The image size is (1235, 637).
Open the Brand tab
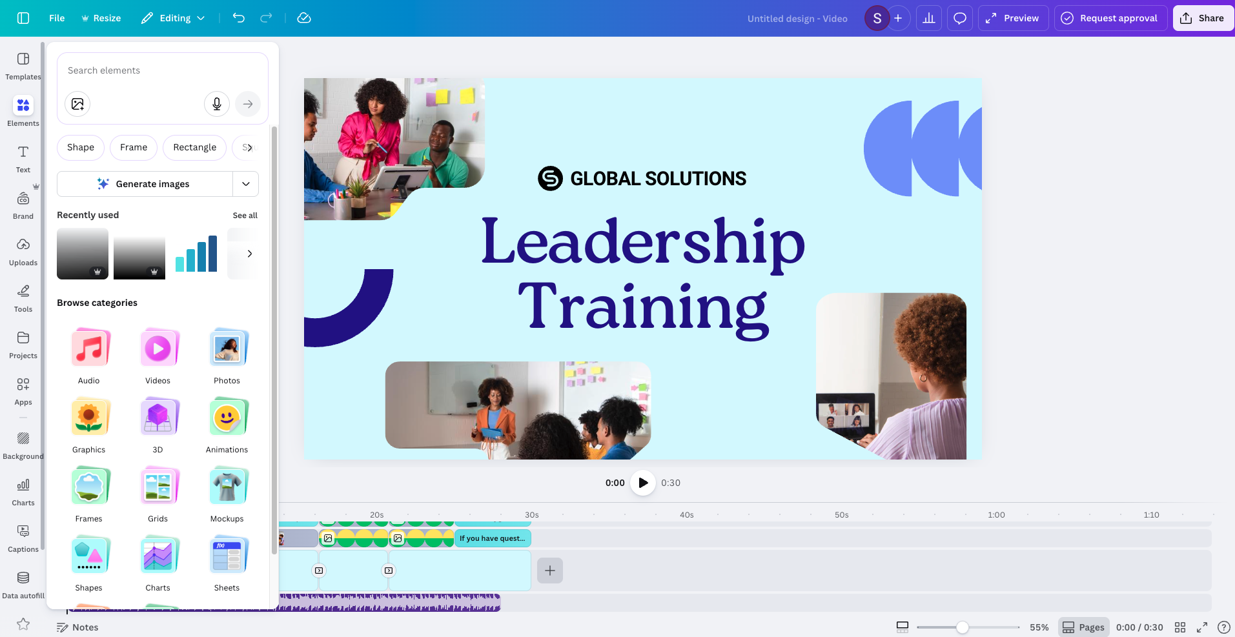pyautogui.click(x=23, y=205)
